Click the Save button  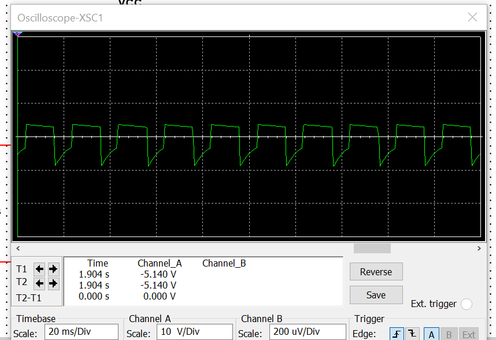coord(376,295)
